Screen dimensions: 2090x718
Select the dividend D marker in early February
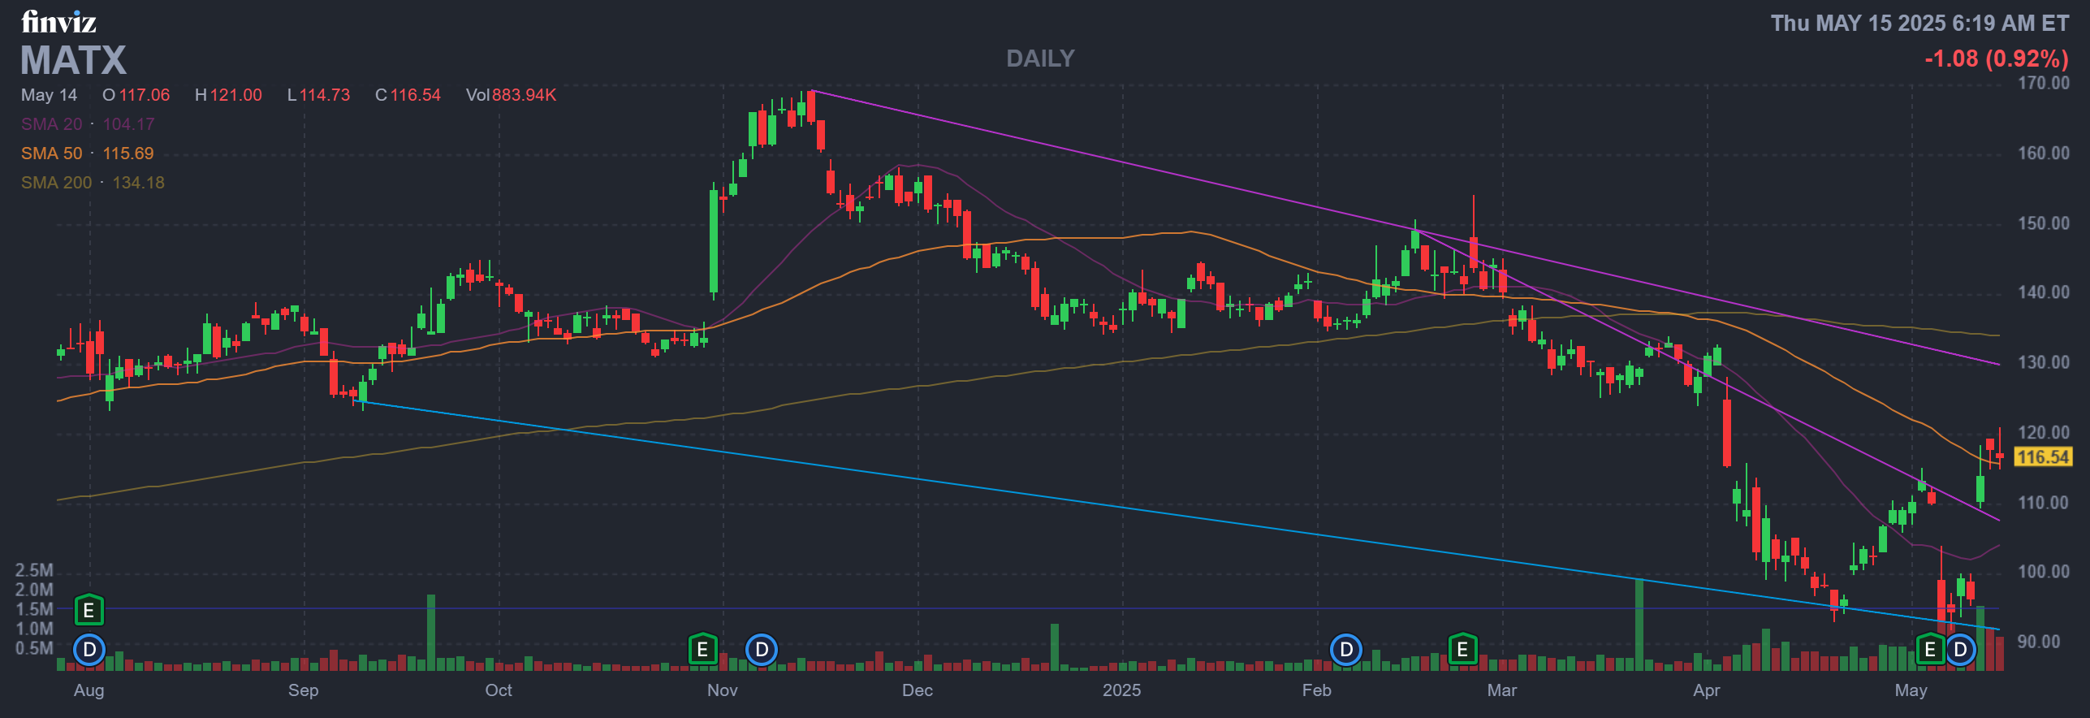click(x=1346, y=650)
